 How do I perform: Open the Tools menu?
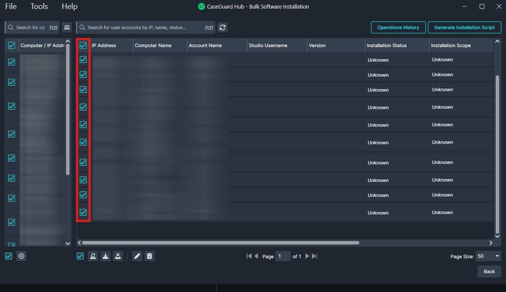pos(39,6)
